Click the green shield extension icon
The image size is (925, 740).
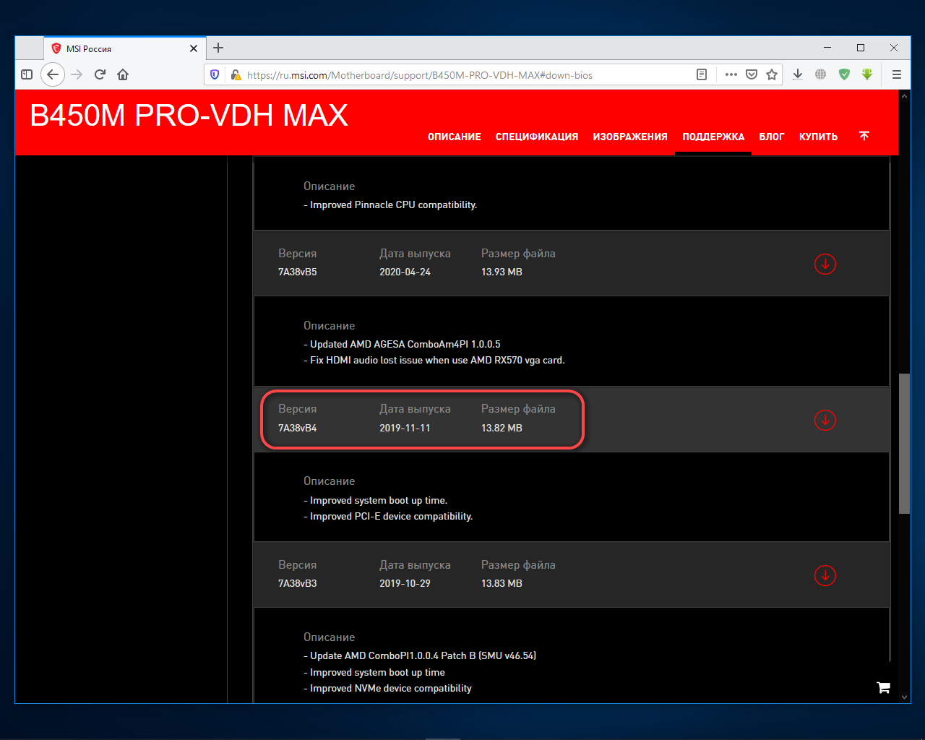coord(844,74)
